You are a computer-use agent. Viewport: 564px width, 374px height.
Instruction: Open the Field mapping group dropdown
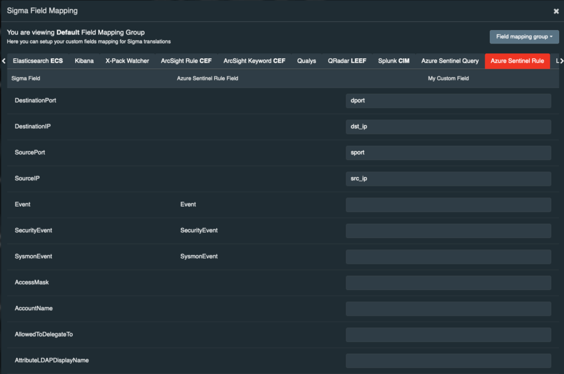(524, 37)
